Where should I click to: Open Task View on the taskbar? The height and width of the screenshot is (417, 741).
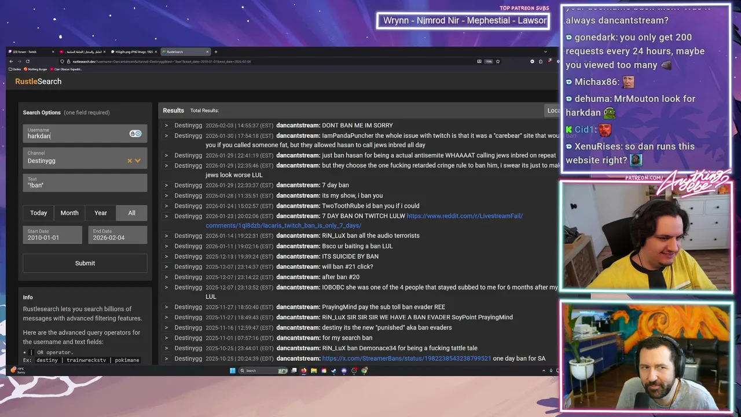tap(294, 371)
